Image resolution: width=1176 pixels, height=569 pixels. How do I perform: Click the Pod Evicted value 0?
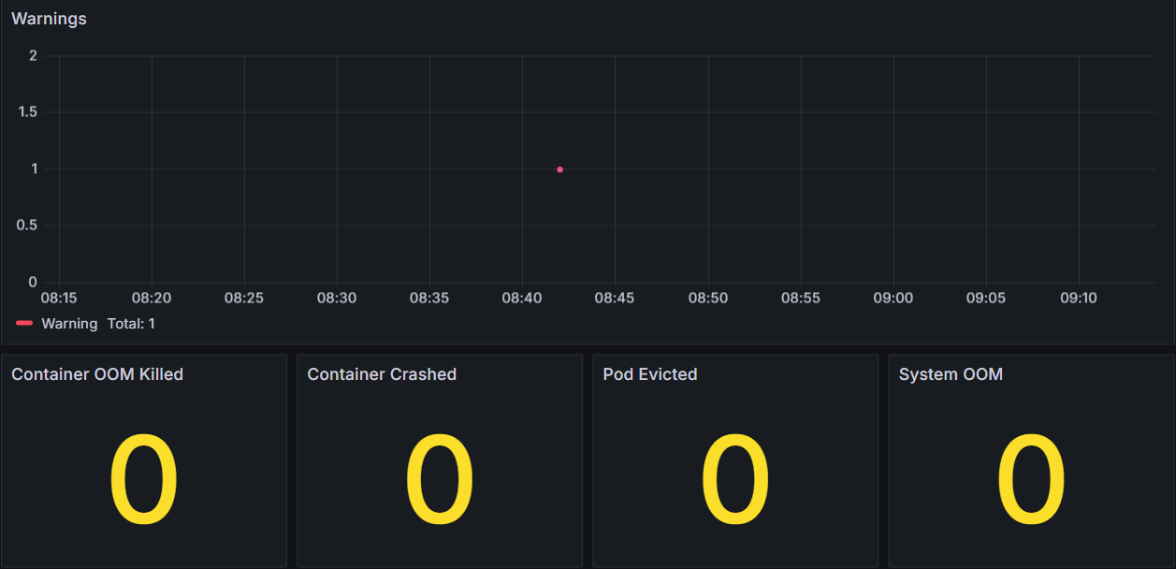(x=735, y=480)
